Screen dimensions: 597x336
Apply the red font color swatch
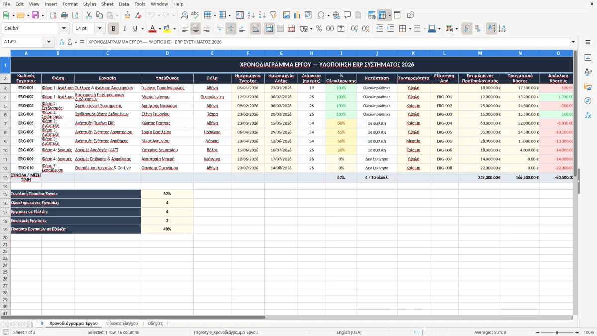coord(152,29)
